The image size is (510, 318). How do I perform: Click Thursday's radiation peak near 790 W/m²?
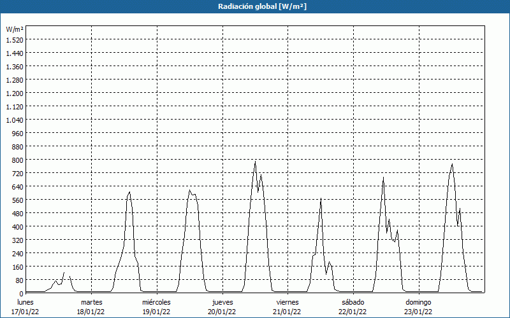[x=256, y=162]
